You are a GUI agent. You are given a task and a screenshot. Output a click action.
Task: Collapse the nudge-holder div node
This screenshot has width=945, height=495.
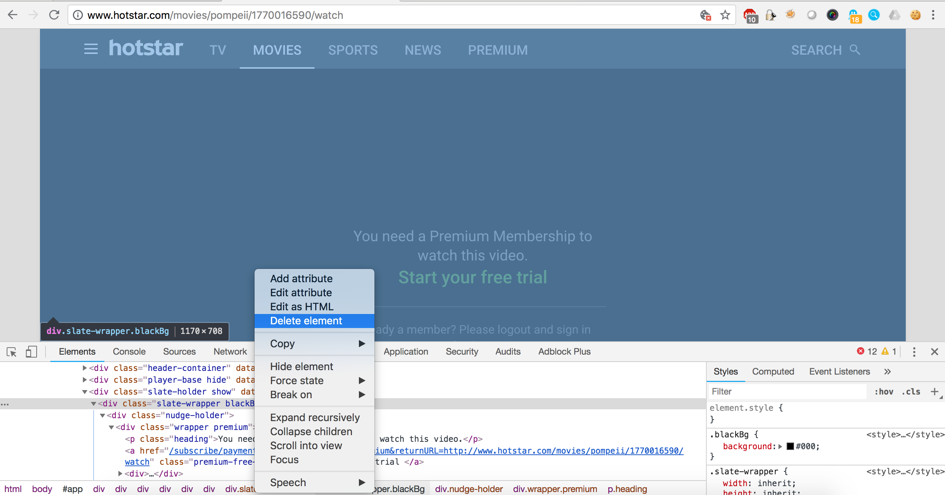point(102,415)
